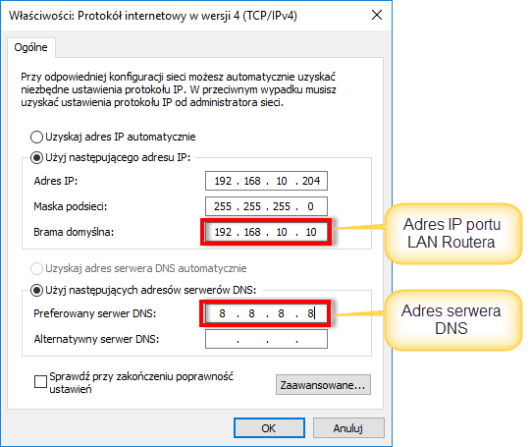Click the empty Alternatywny serwer DNS field
This screenshot has width=531, height=447.
tap(266, 339)
